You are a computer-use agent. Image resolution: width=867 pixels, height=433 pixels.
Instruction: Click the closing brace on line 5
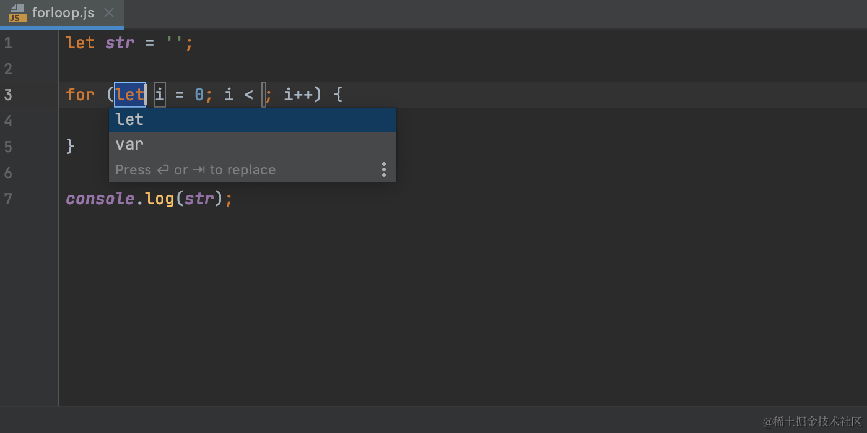coord(69,146)
